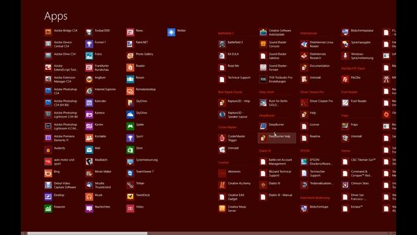Open Crimson Skies
417x235 pixels.
tap(356, 185)
